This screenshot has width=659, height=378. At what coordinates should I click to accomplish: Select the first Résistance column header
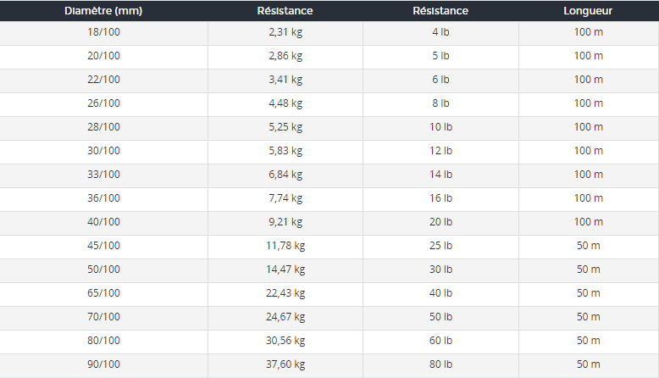pos(285,11)
